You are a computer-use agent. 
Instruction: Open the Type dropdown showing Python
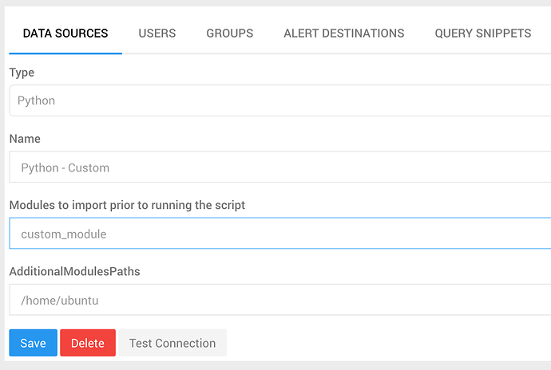280,100
